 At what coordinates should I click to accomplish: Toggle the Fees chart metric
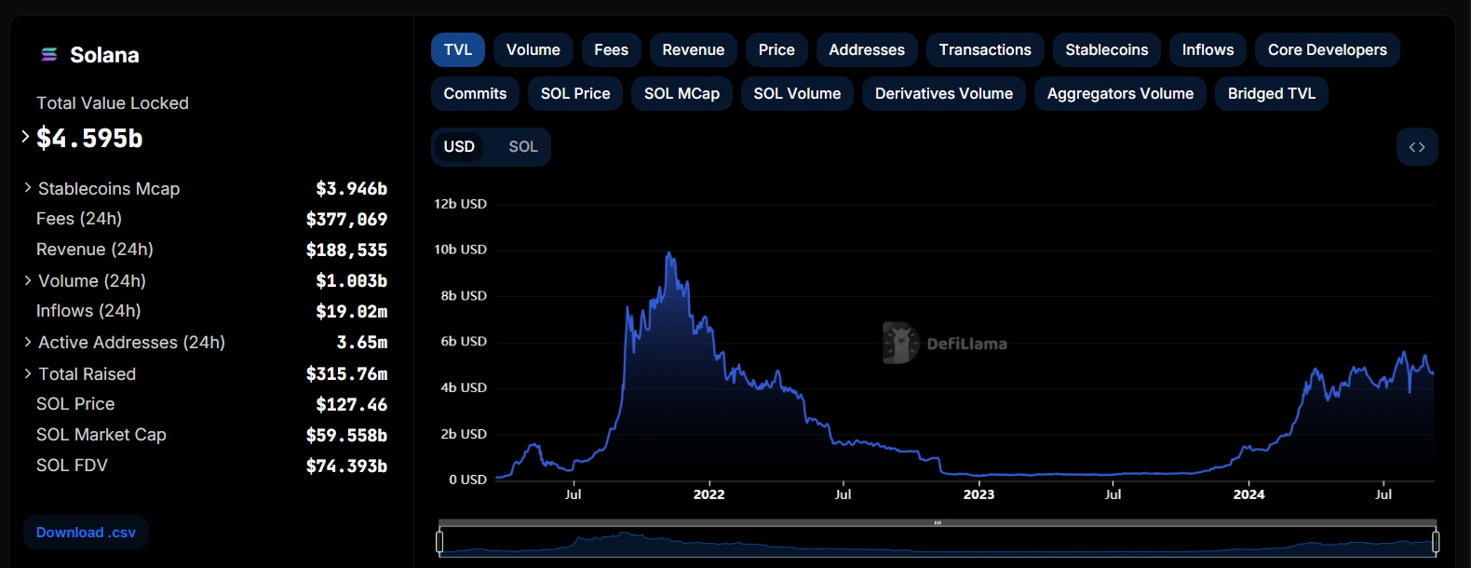pyautogui.click(x=612, y=50)
